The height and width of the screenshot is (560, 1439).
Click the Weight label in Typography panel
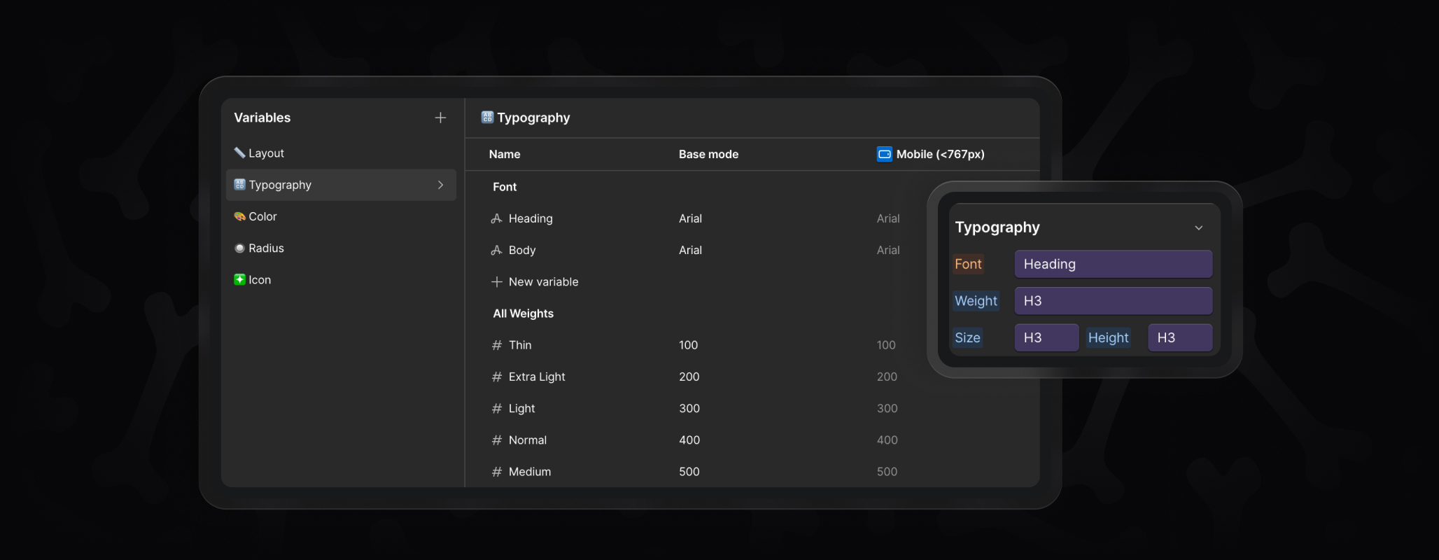[976, 301]
